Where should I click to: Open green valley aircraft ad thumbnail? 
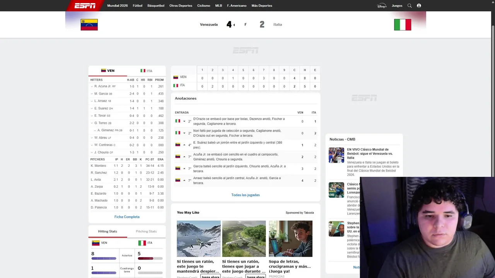point(244,239)
